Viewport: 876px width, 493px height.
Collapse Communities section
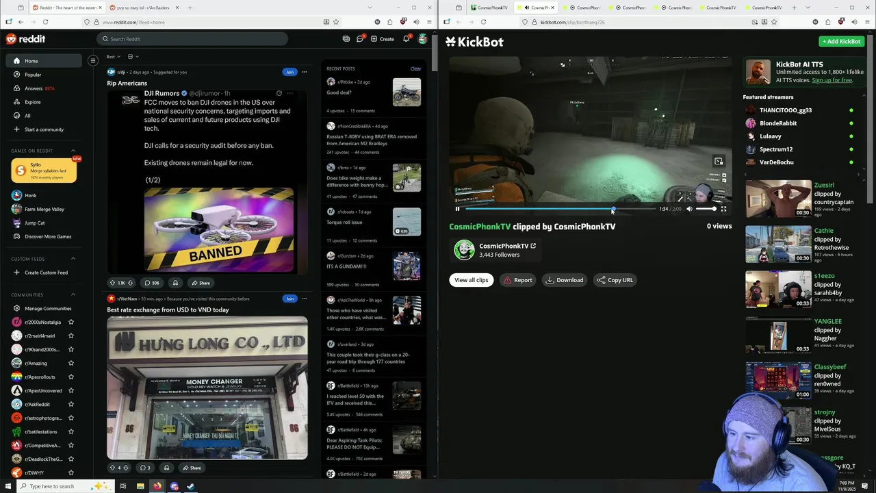73,295
